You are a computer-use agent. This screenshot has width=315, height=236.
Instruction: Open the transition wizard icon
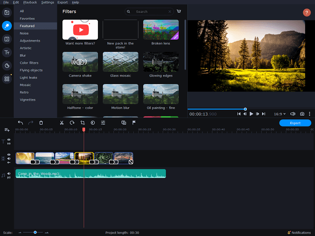click(x=124, y=123)
